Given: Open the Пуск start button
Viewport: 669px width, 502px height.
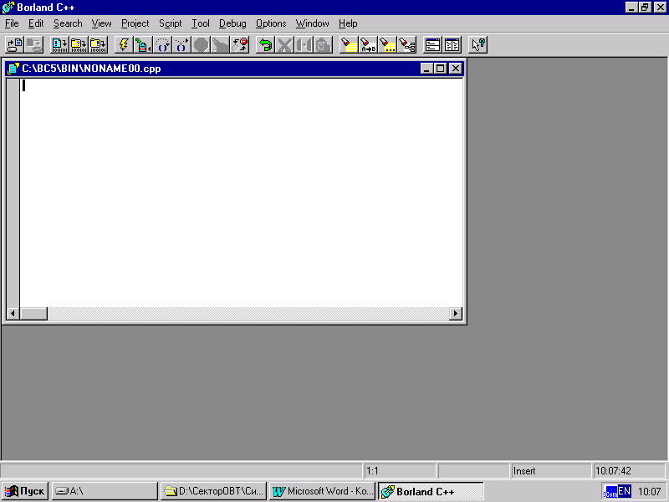Looking at the screenshot, I should point(25,491).
